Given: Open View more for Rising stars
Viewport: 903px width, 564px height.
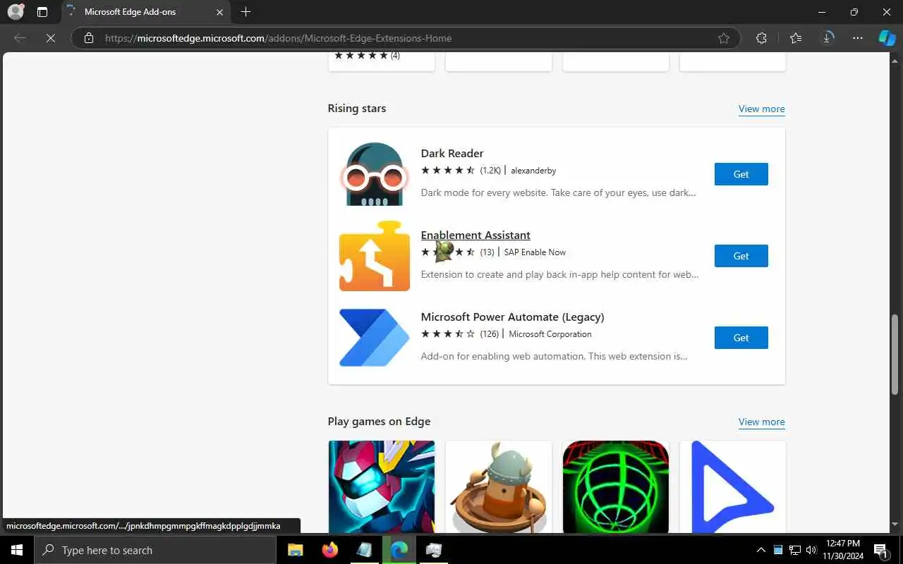Looking at the screenshot, I should (761, 109).
